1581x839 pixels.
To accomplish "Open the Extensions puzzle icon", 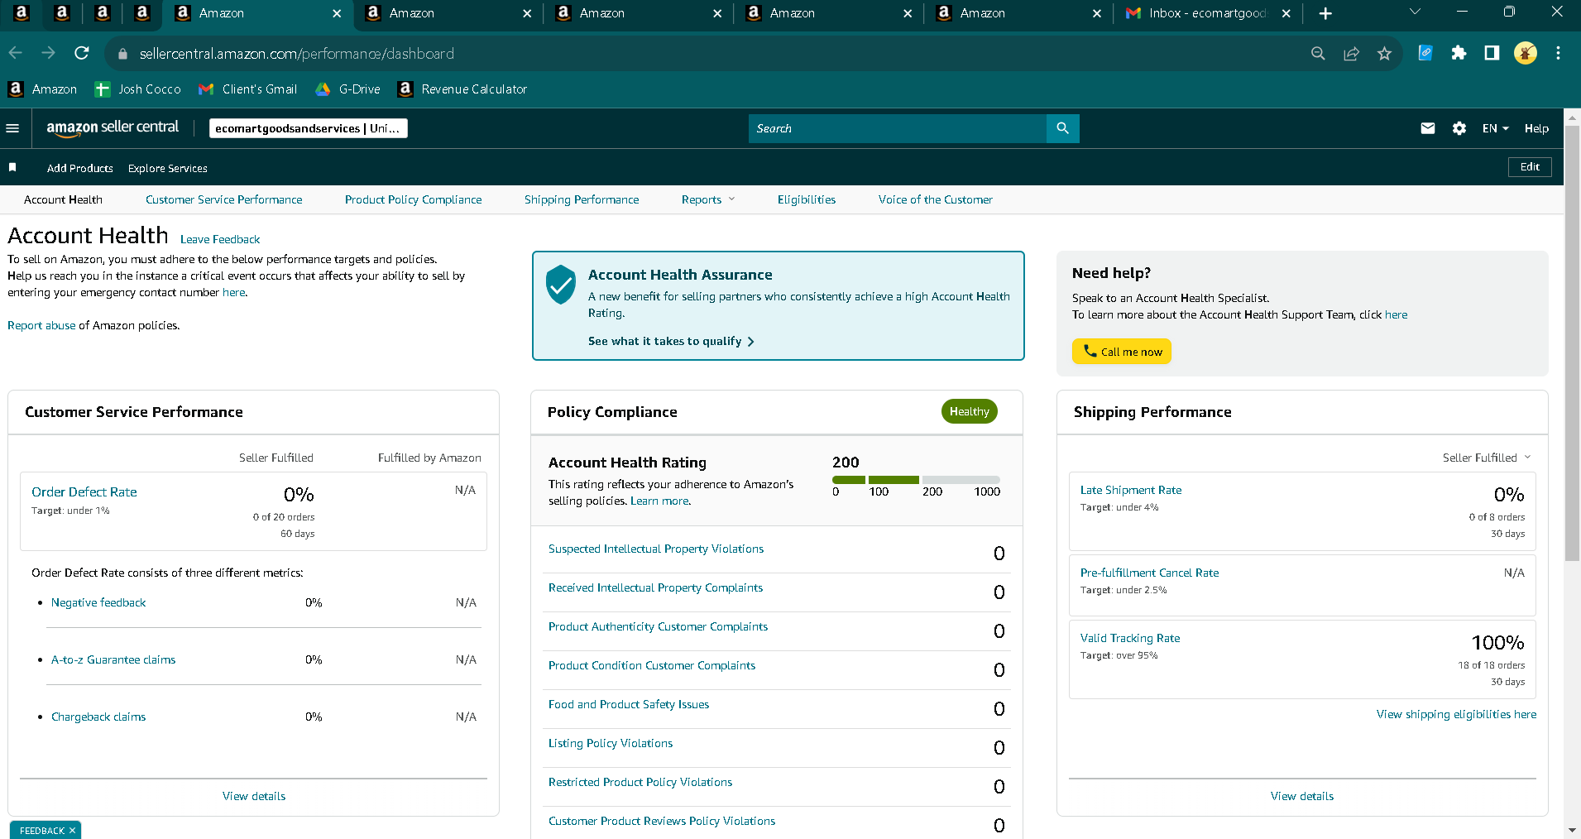I will point(1459,53).
